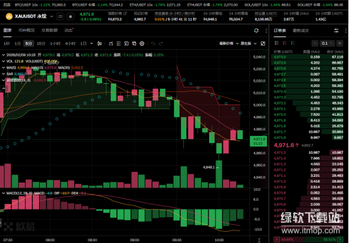Show only sell orders view in order book
Viewport: 349px width, 243px height.
tap(285, 43)
